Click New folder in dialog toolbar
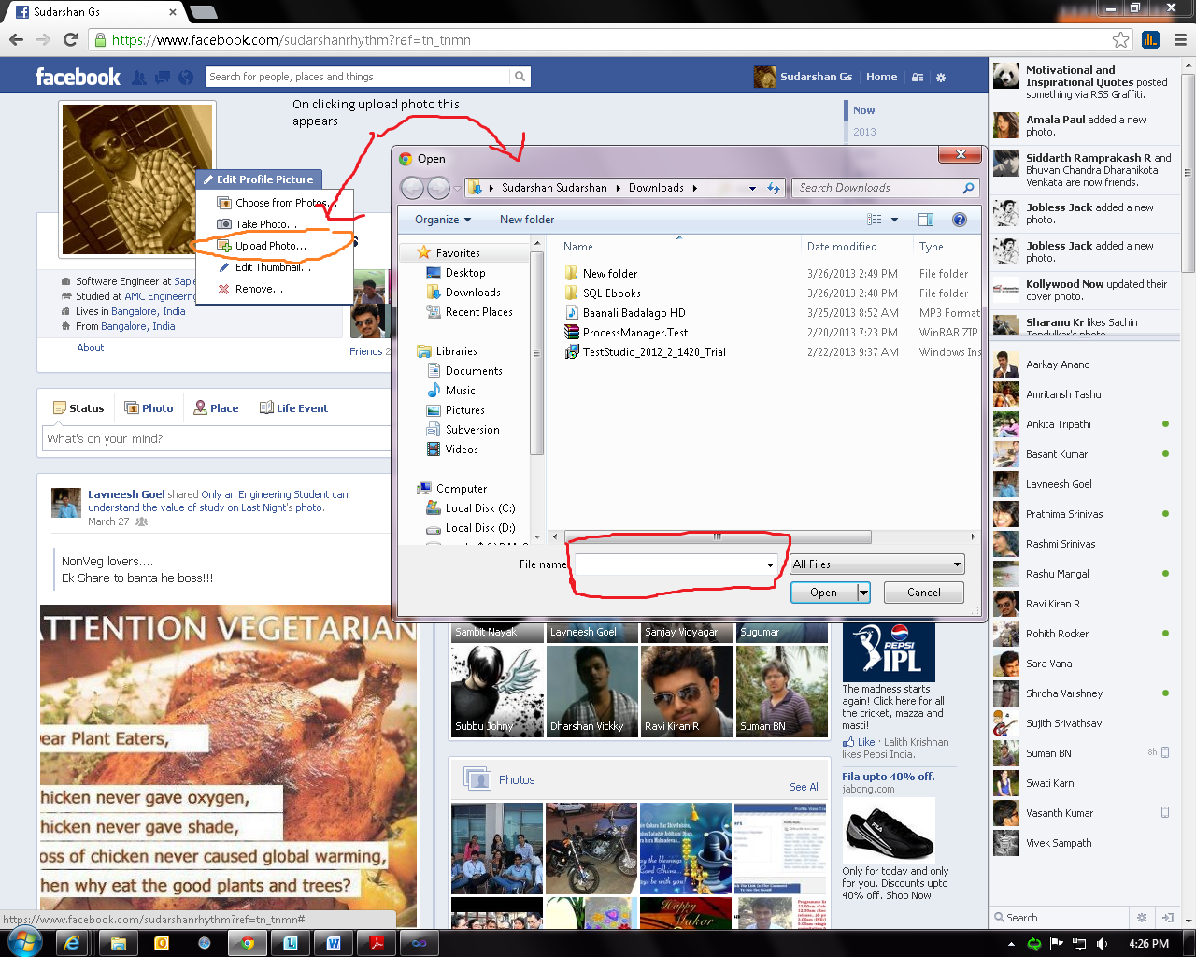Image resolution: width=1196 pixels, height=957 pixels. coord(527,220)
